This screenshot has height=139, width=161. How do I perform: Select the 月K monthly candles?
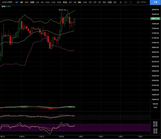click(x=115, y=2)
